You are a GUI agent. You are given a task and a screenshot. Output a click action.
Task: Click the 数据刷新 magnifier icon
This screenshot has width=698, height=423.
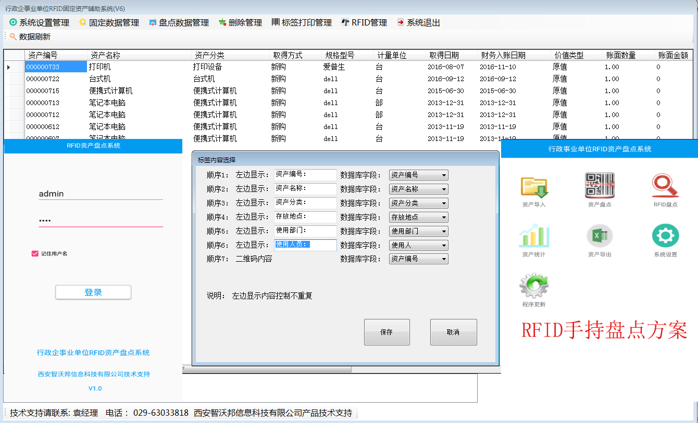[x=13, y=36]
